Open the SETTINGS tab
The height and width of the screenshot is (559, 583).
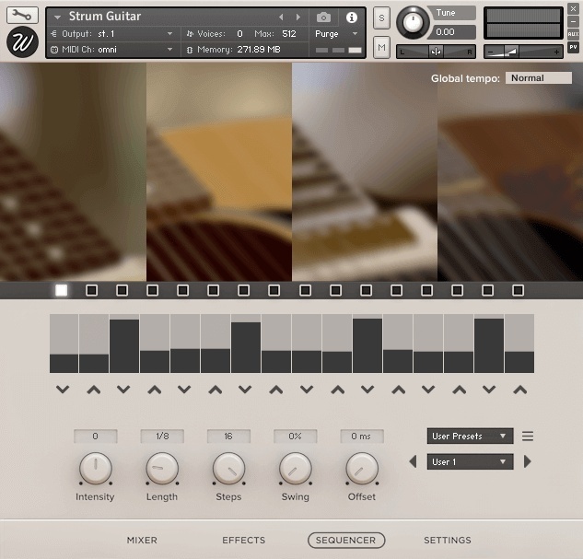point(447,541)
